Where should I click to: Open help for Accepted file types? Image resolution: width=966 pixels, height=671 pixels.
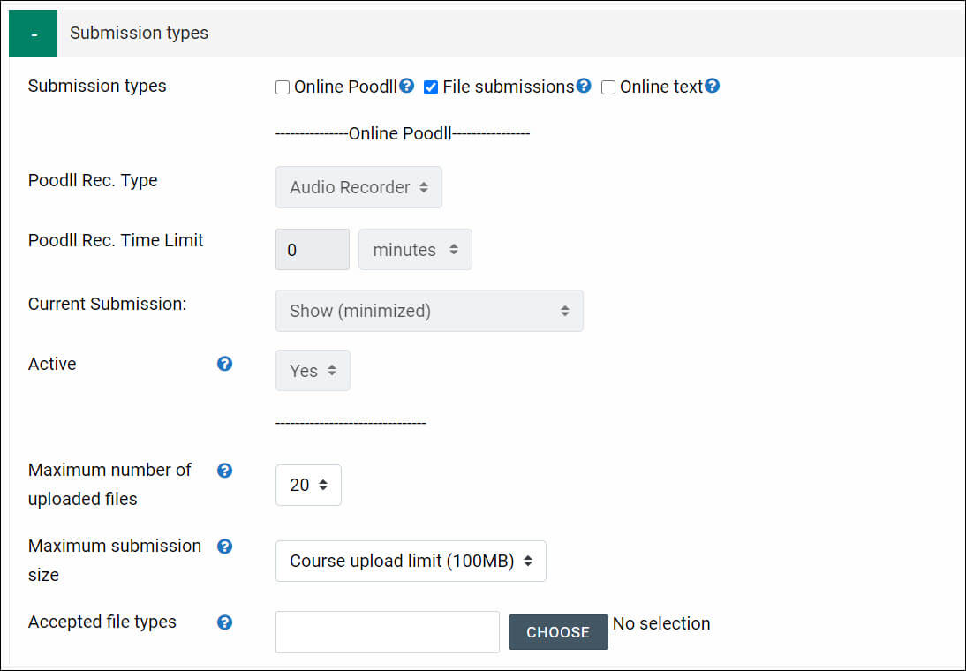pyautogui.click(x=225, y=622)
